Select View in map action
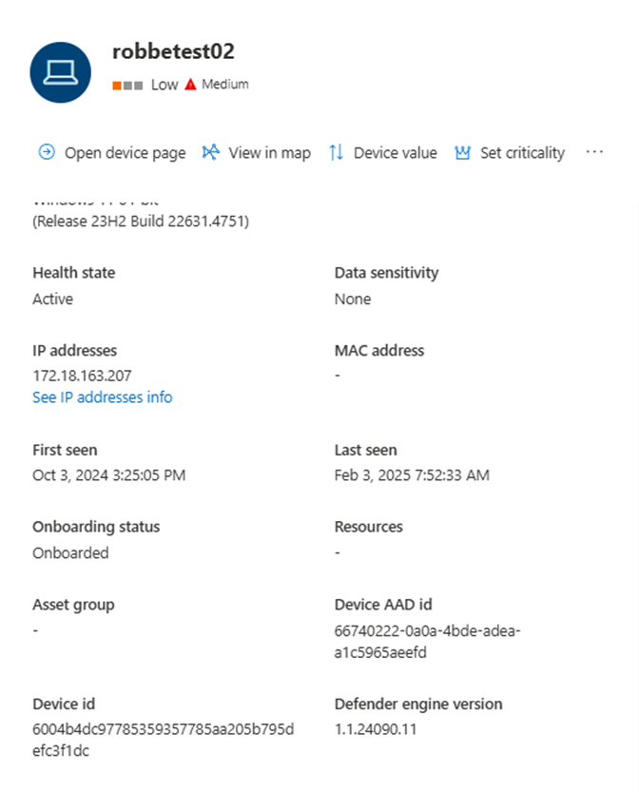This screenshot has height=792, width=639. tap(269, 152)
